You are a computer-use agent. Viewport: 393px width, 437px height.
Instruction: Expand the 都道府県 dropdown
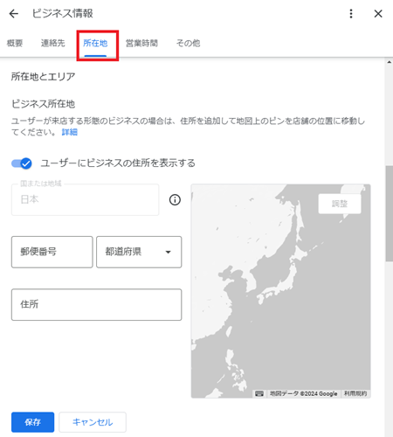[139, 252]
